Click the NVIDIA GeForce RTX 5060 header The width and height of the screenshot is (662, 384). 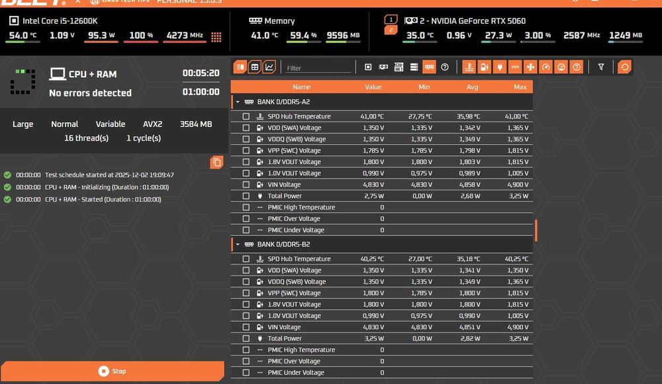[473, 20]
